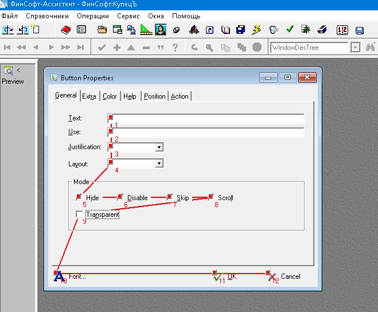Click the yellow lightning bolt toolbar icon
This screenshot has height=312, width=378.
coord(257,29)
